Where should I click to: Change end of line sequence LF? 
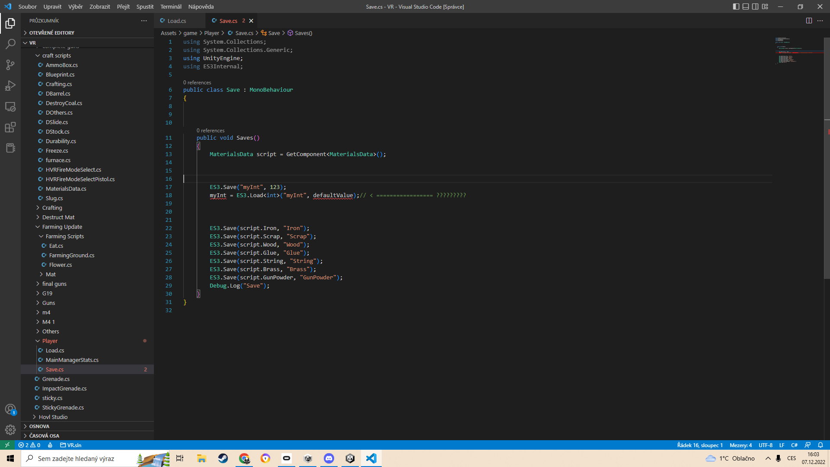[x=782, y=445]
